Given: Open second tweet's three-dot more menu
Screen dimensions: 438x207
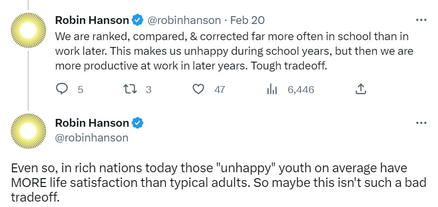Looking at the screenshot, I should point(421,123).
